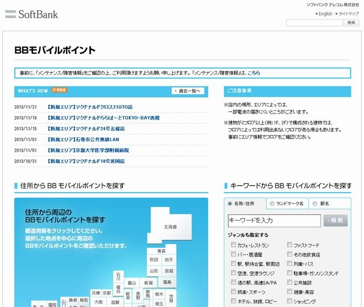364x307 pixels.
Task: Click the SoftBank logo
Action: (x=31, y=14)
